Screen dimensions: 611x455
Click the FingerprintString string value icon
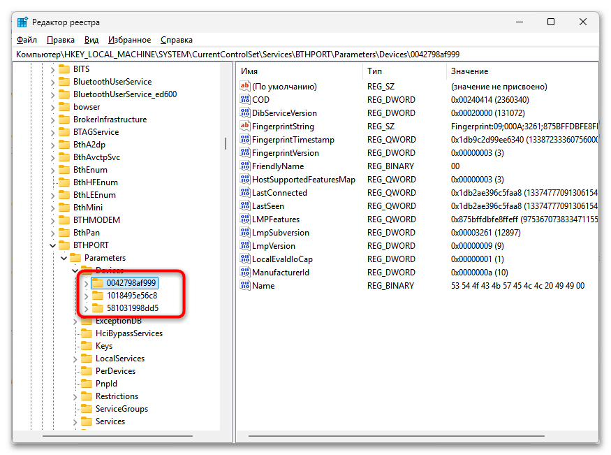244,126
